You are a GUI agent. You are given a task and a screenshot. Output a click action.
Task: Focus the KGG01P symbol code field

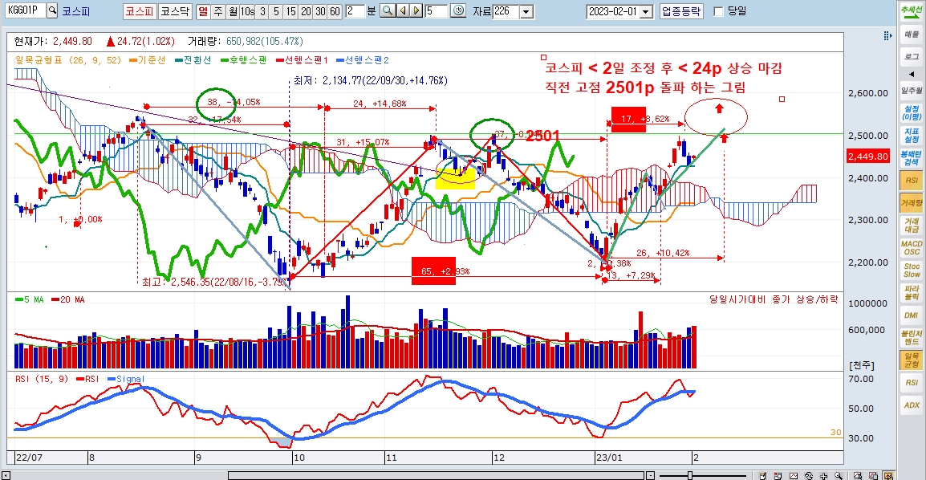pyautogui.click(x=24, y=10)
